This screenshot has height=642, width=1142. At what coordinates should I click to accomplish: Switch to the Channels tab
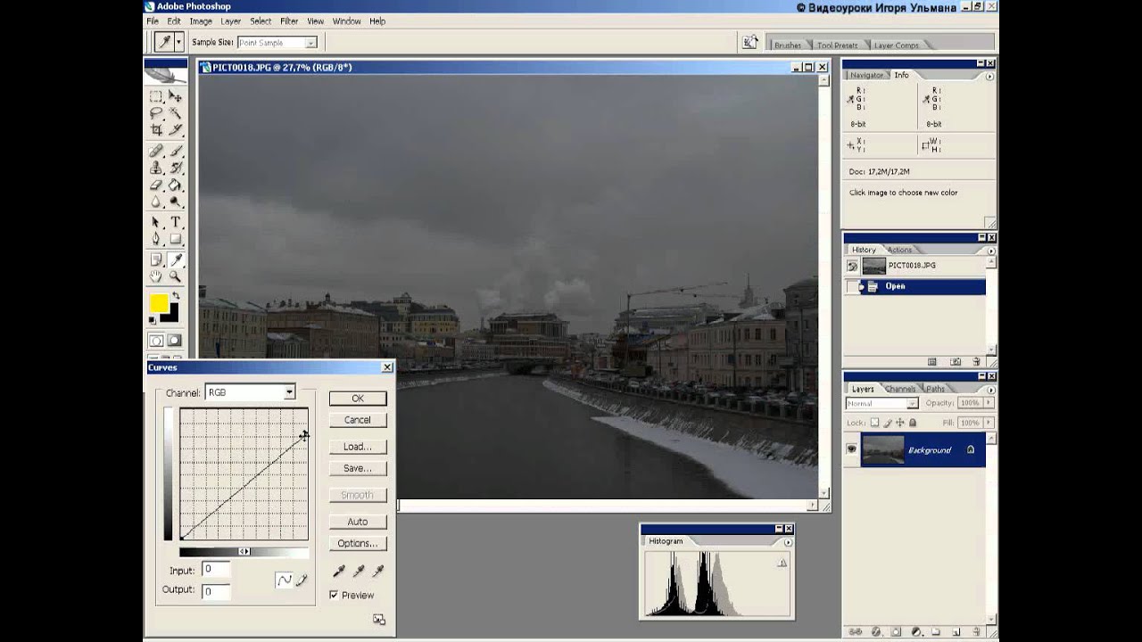900,389
